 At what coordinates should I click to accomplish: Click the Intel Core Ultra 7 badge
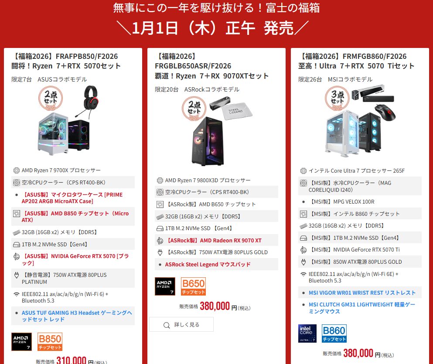[307, 333]
